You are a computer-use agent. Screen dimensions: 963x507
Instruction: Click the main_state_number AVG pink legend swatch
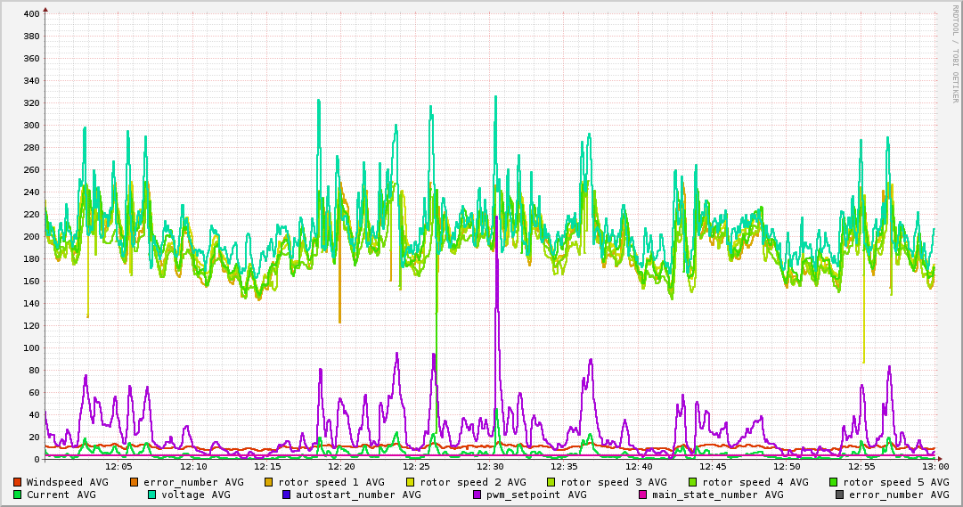point(643,495)
